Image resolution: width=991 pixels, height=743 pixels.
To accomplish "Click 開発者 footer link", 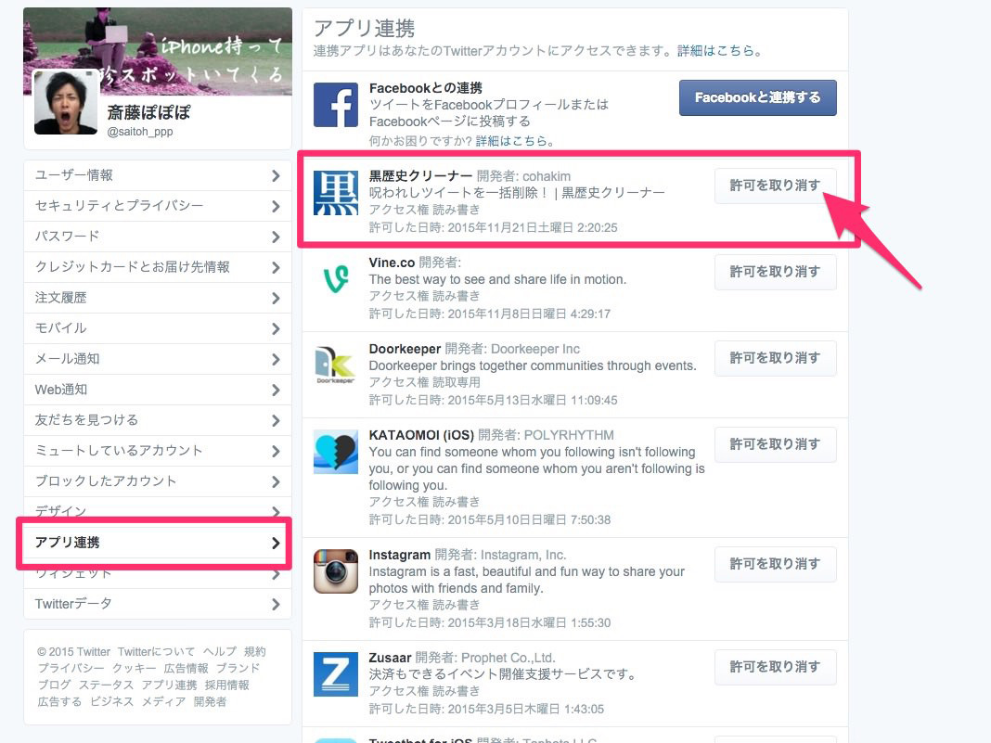I will click(x=210, y=702).
